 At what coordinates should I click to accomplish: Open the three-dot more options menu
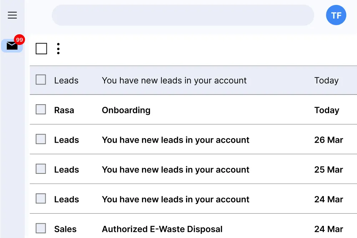[x=58, y=49]
